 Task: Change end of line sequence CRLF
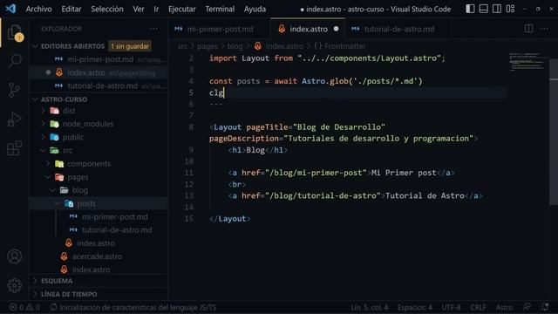[x=478, y=307]
